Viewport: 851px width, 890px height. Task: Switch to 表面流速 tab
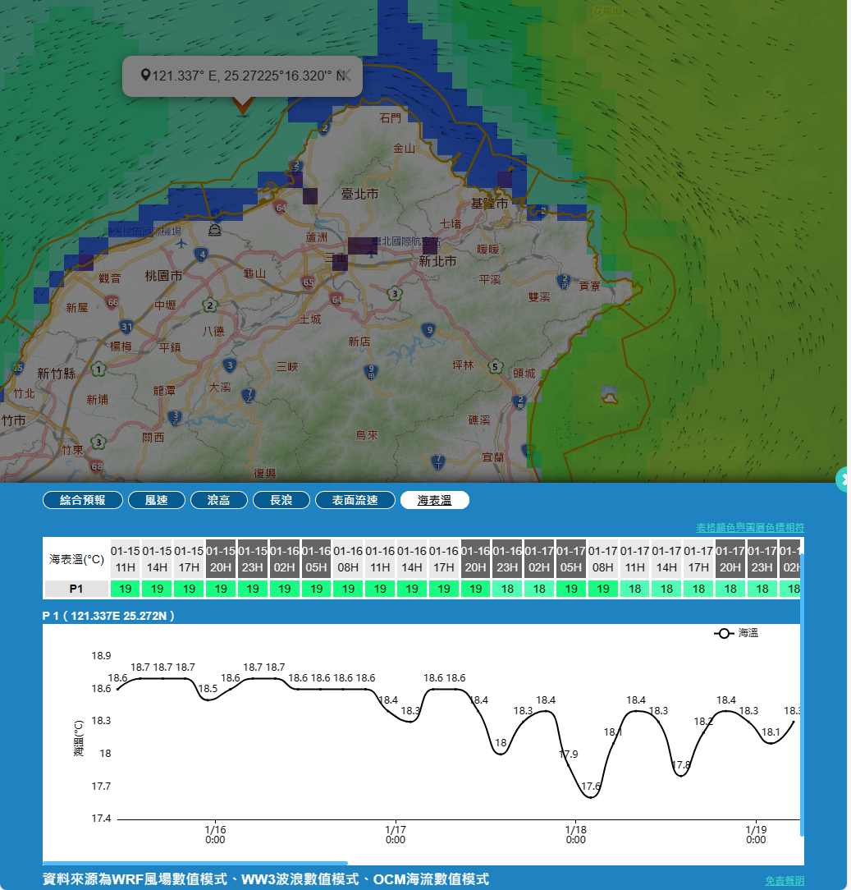click(355, 500)
